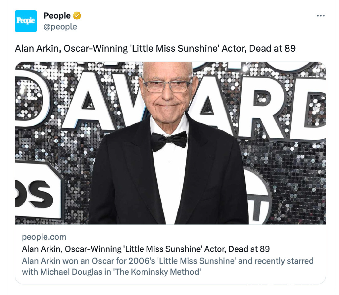Viewport: 339px width, 295px height.
Task: Click 'Dead at 89' in the tweet text
Action: [x=272, y=49]
